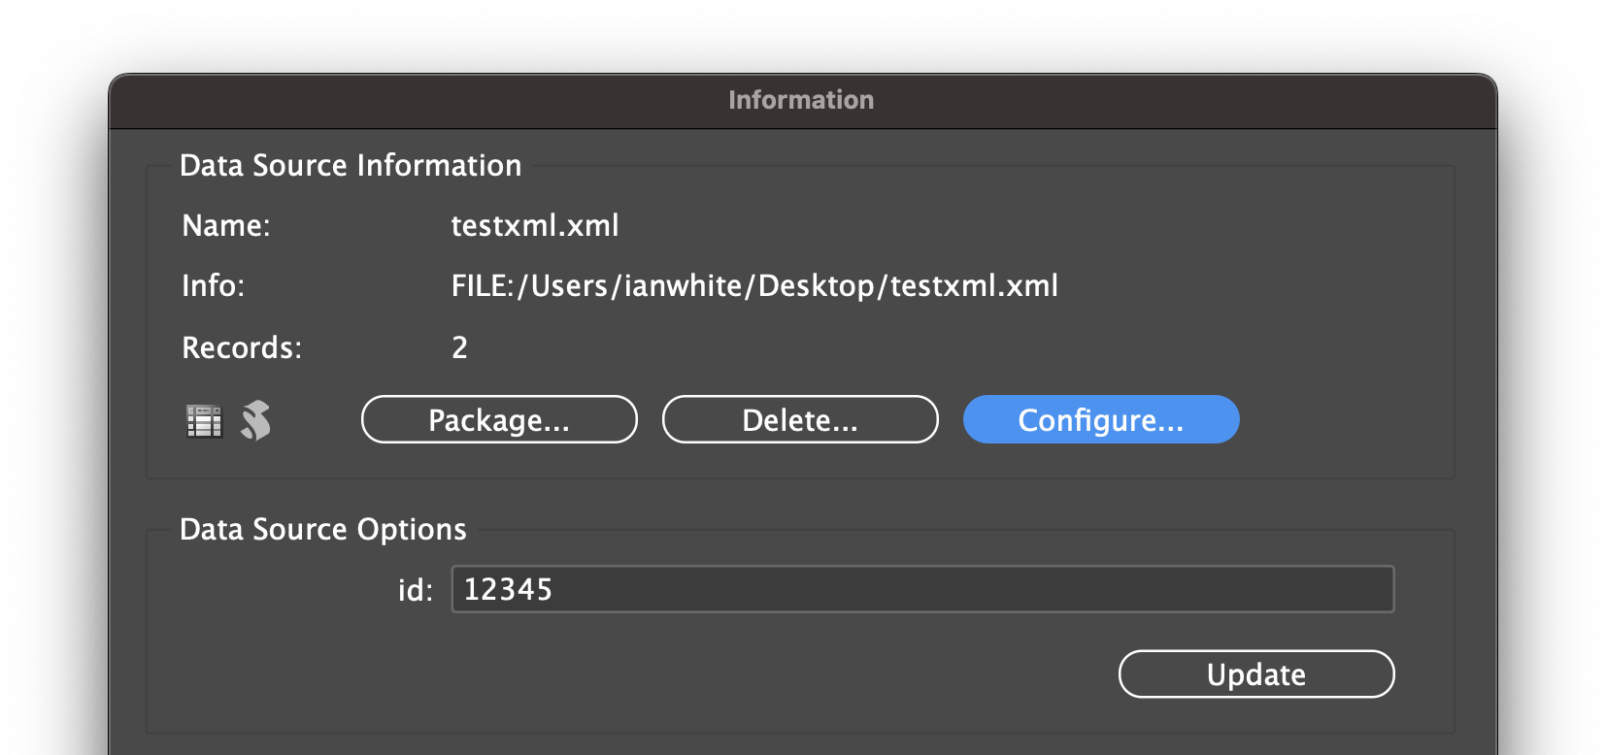Viewport: 1606px width, 755px height.
Task: Click the data table view icon
Action: [204, 421]
